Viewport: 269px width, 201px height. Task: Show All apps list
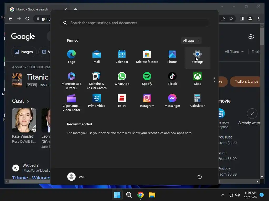191,41
